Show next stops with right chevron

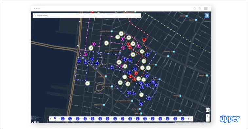191,119
